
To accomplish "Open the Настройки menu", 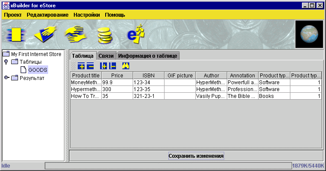I will (87, 15).
